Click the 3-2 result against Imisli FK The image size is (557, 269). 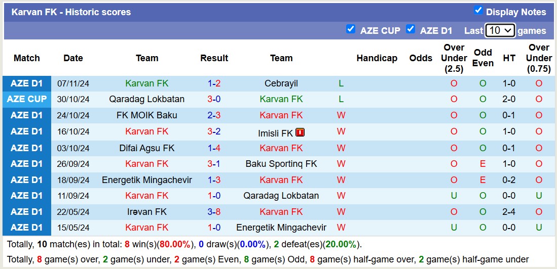(214, 131)
